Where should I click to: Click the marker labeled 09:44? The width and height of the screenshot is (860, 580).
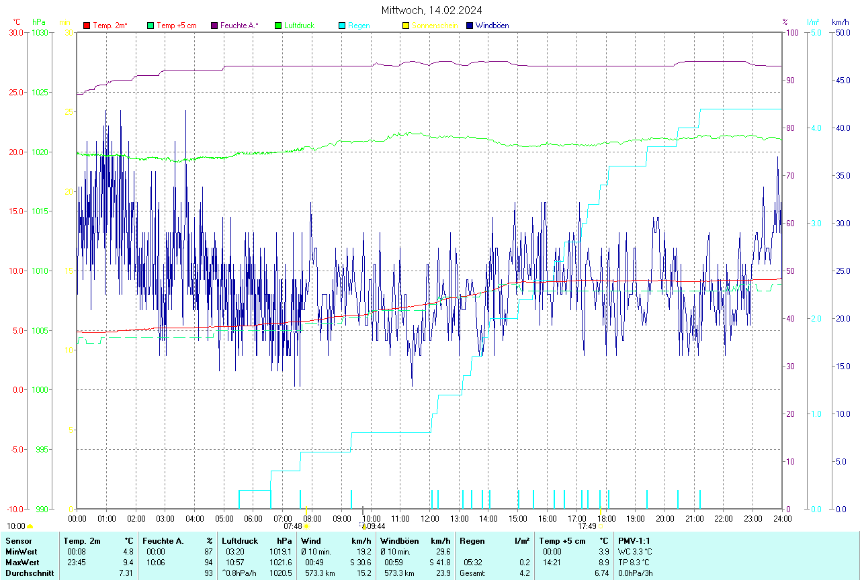tap(363, 526)
